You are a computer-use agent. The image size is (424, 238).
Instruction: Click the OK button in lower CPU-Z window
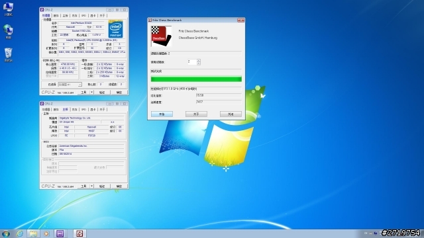tap(119, 186)
